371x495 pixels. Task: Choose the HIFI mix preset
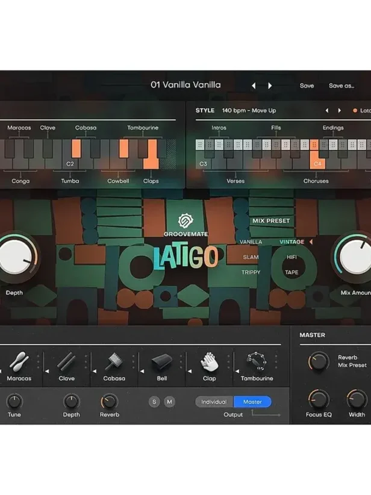click(x=291, y=257)
